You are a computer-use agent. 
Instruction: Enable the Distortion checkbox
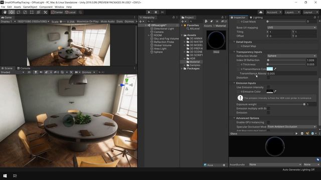point(268,77)
